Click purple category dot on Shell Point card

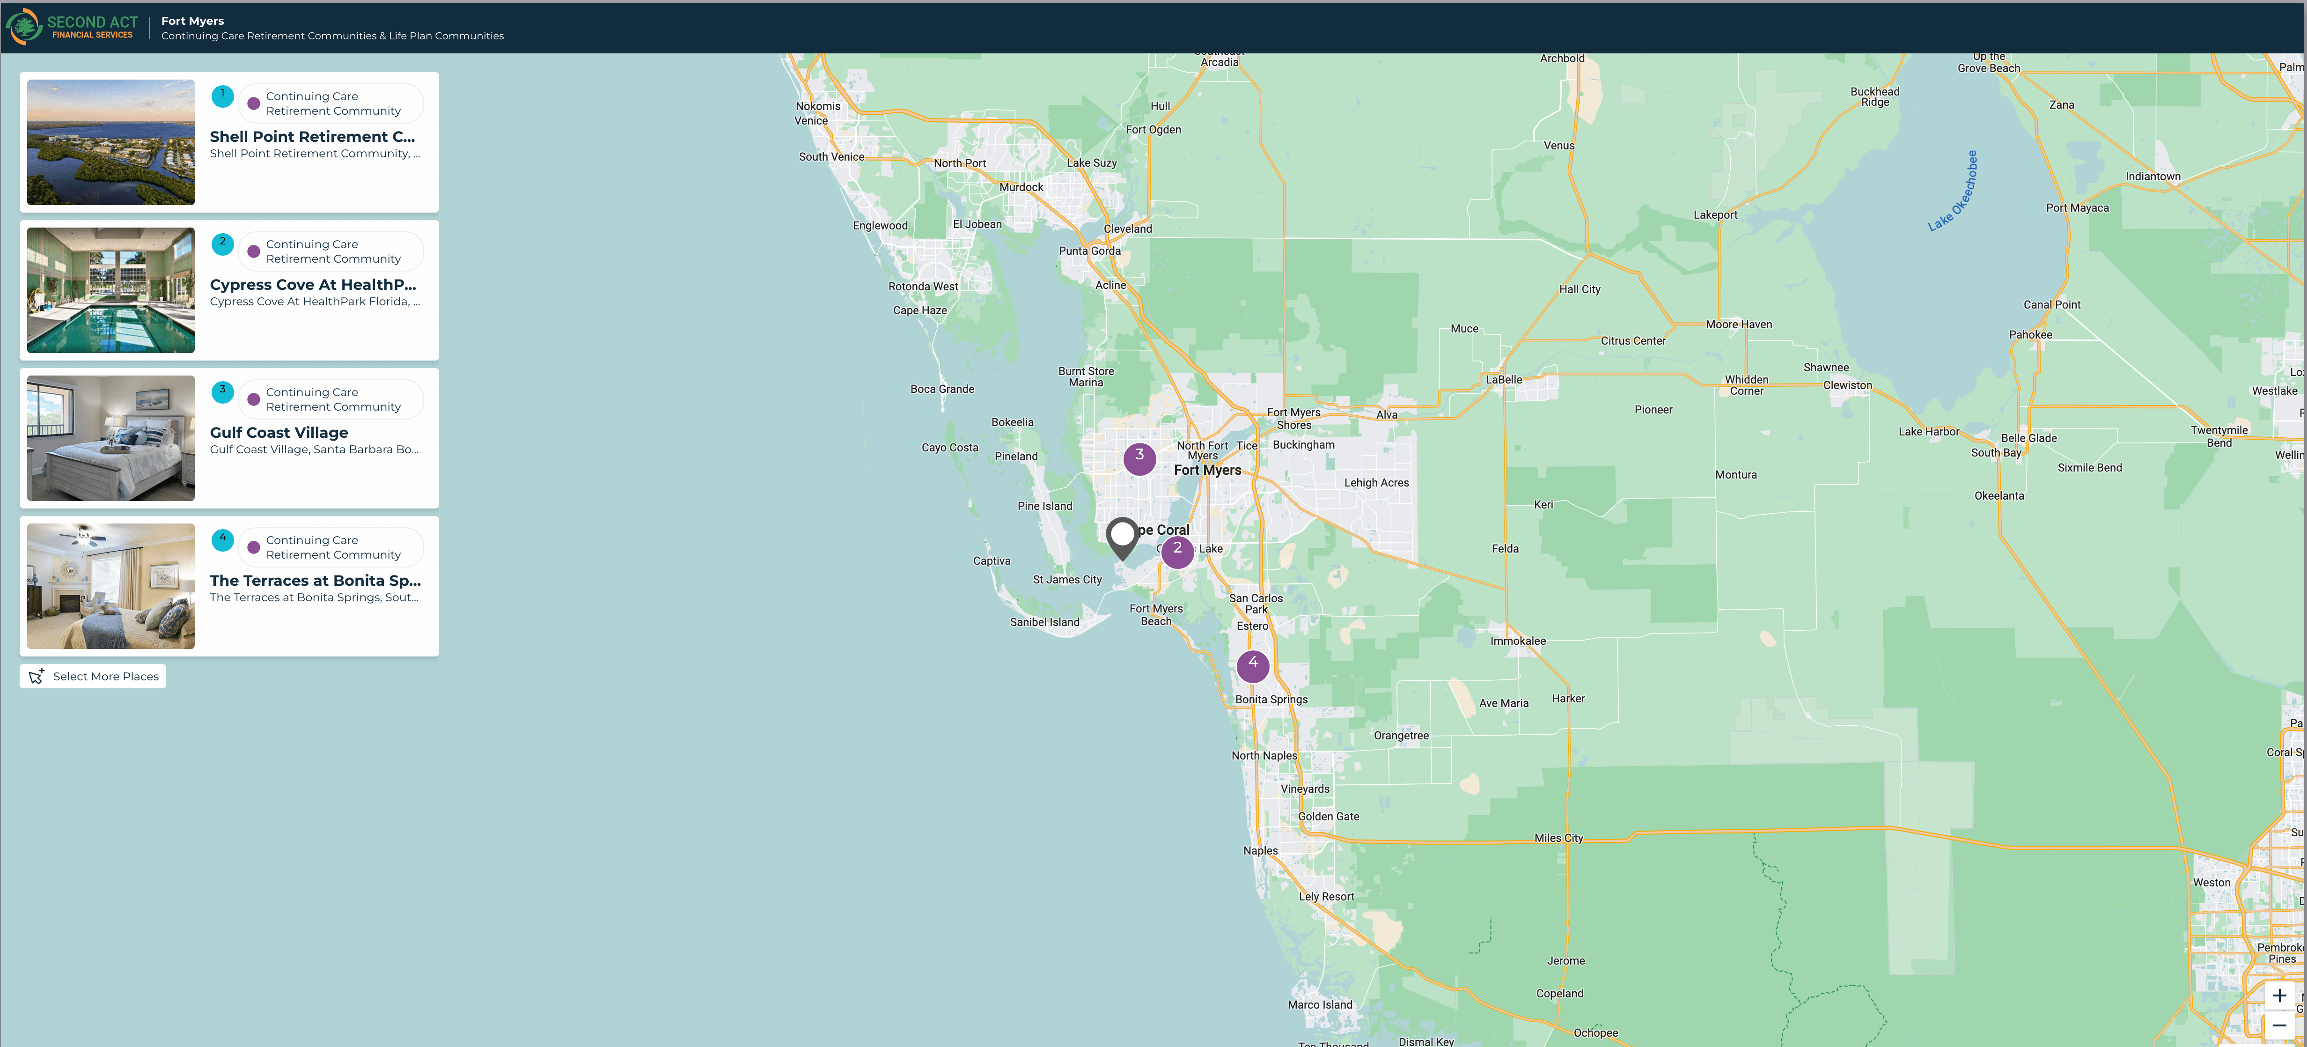[x=253, y=104]
